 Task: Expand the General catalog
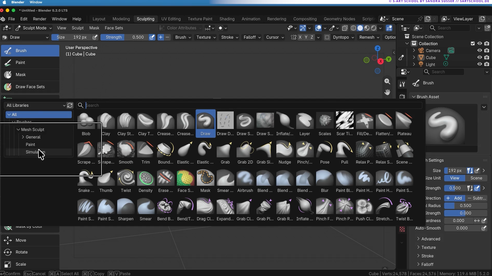23,137
